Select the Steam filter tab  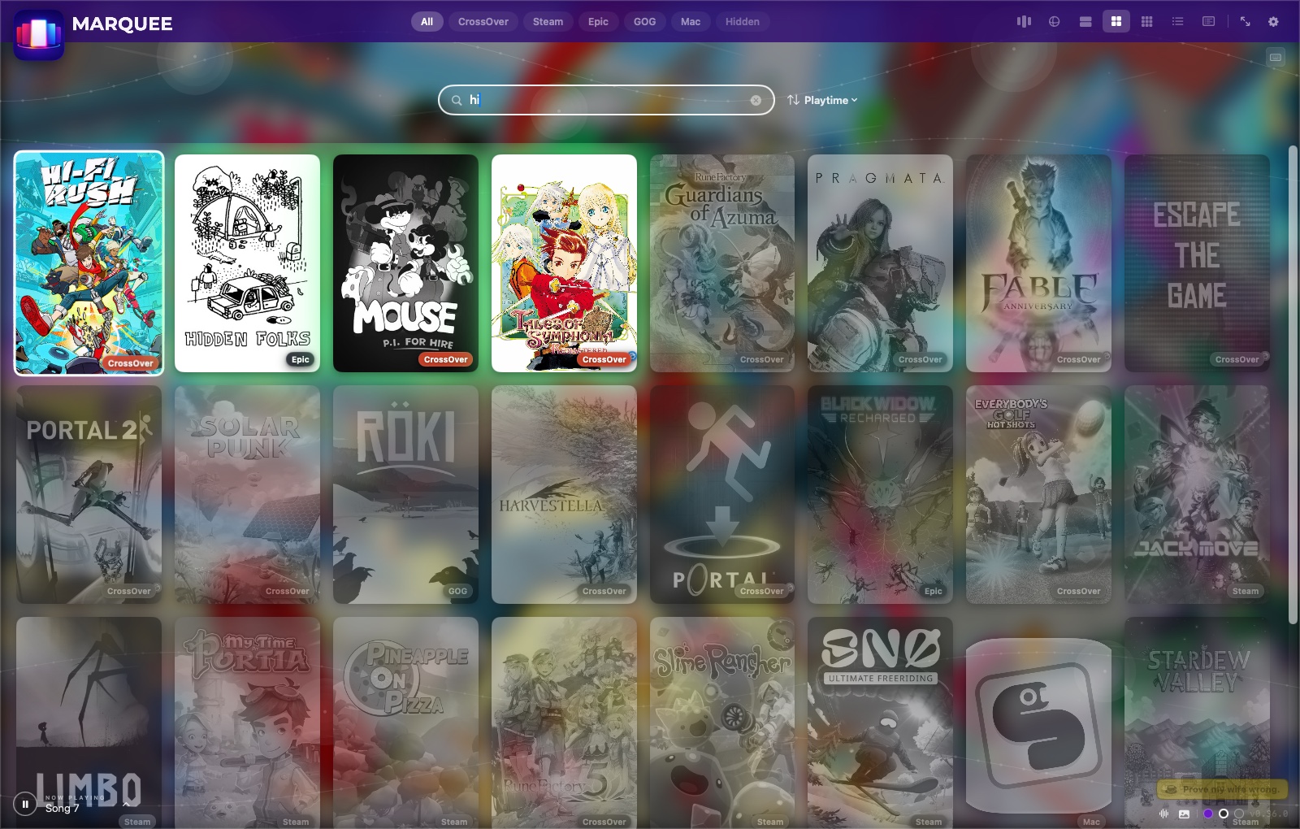[548, 22]
